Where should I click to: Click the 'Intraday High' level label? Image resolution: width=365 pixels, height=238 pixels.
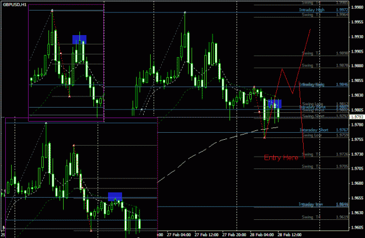tap(312, 10)
